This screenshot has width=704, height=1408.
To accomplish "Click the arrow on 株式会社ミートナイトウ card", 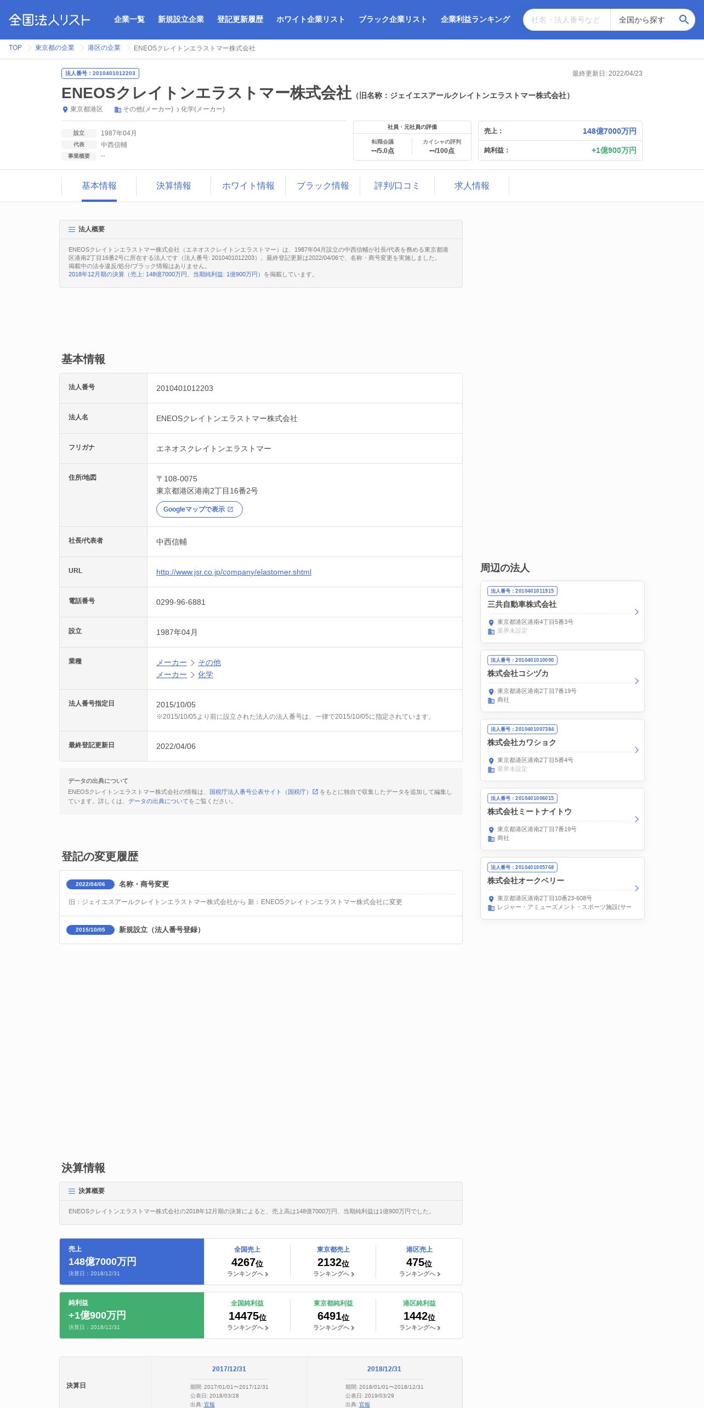I will pyautogui.click(x=637, y=819).
